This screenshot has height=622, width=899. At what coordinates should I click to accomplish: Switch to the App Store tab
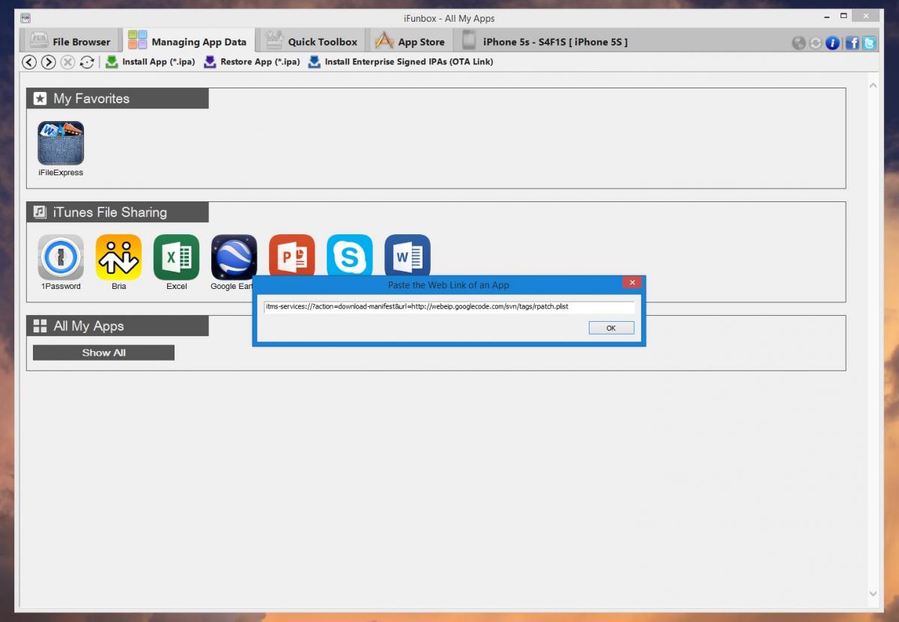pyautogui.click(x=411, y=41)
